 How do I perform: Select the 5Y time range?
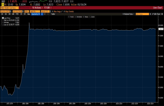[24, 14]
